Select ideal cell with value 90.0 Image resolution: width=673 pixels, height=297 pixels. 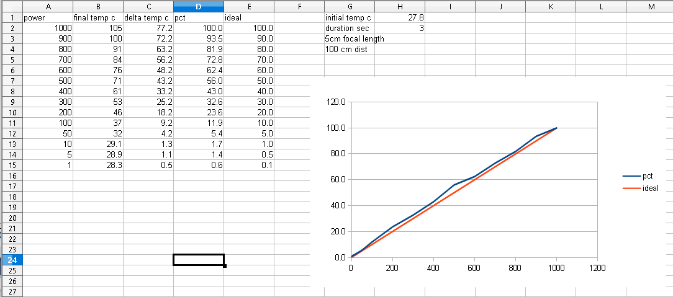click(x=249, y=39)
